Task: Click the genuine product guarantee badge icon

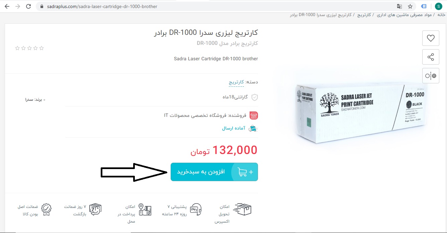Action: (x=46, y=209)
